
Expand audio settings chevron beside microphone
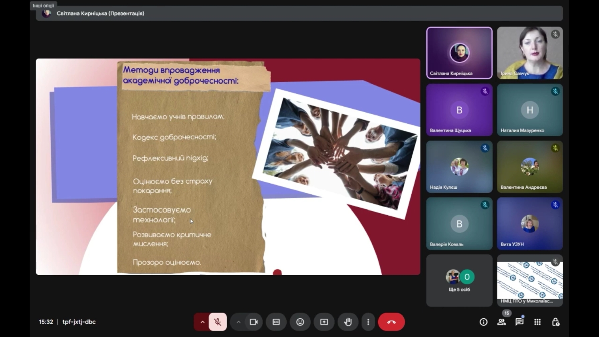click(202, 322)
